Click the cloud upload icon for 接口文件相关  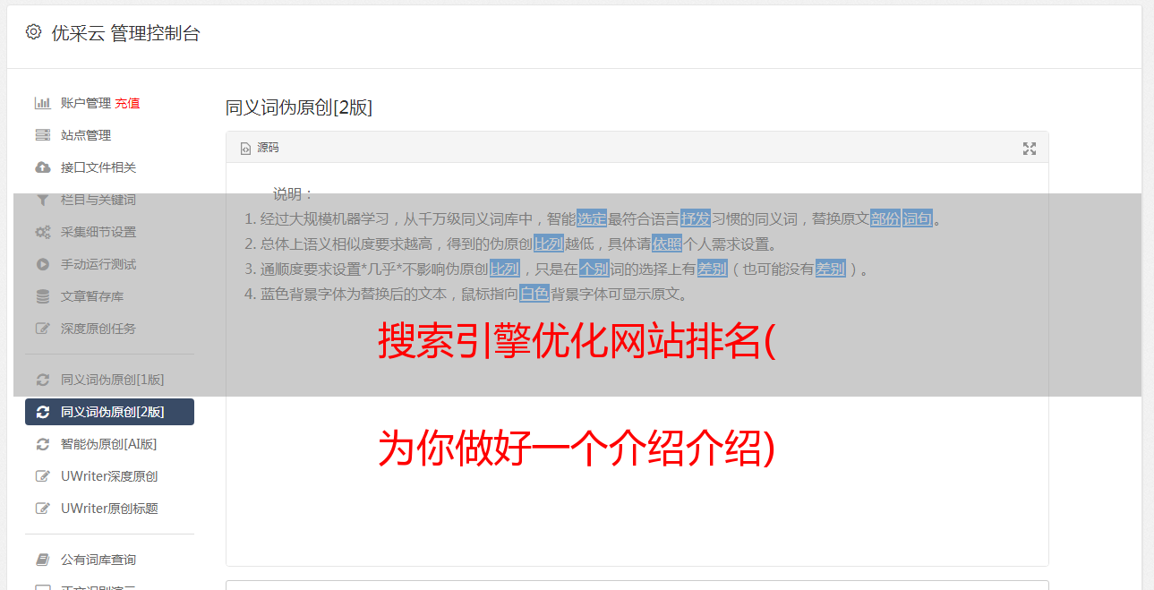tap(42, 167)
